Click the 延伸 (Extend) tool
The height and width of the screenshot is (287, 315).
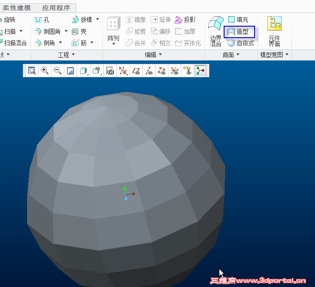click(x=160, y=20)
